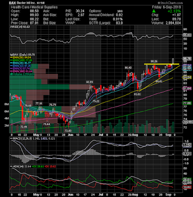Select the Chg value +1.87
The image size is (193, 197).
click(x=177, y=15)
